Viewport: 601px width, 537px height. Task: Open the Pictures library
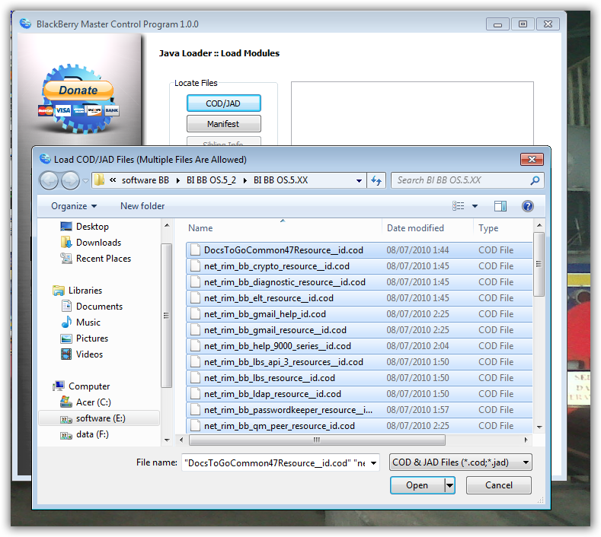point(92,338)
